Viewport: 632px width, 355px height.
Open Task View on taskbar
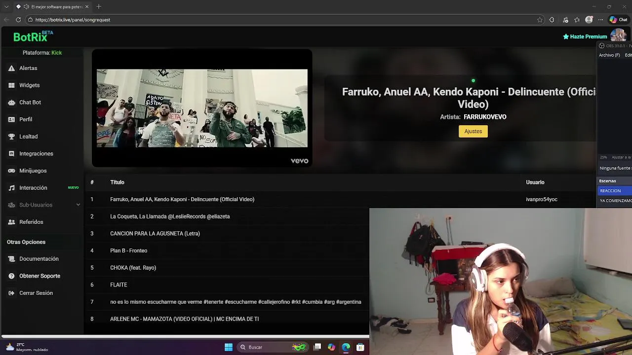[317, 347]
